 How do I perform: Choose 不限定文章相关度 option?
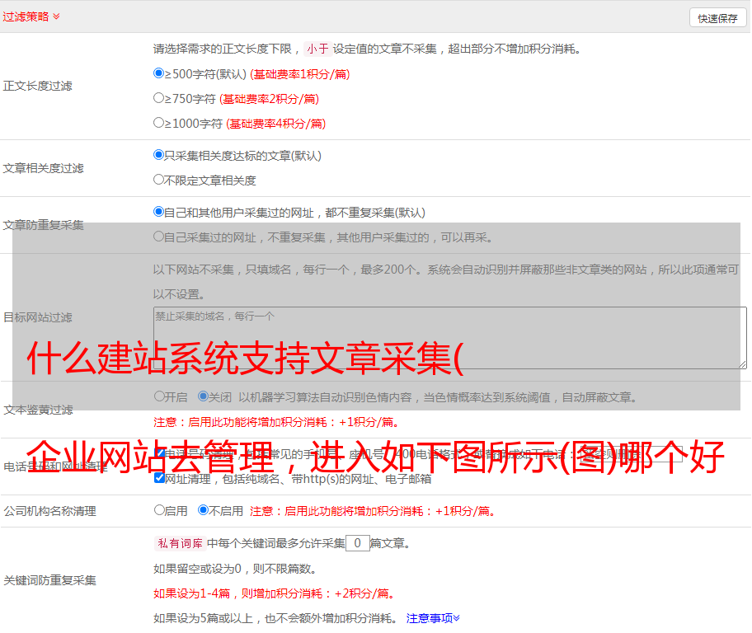[158, 180]
